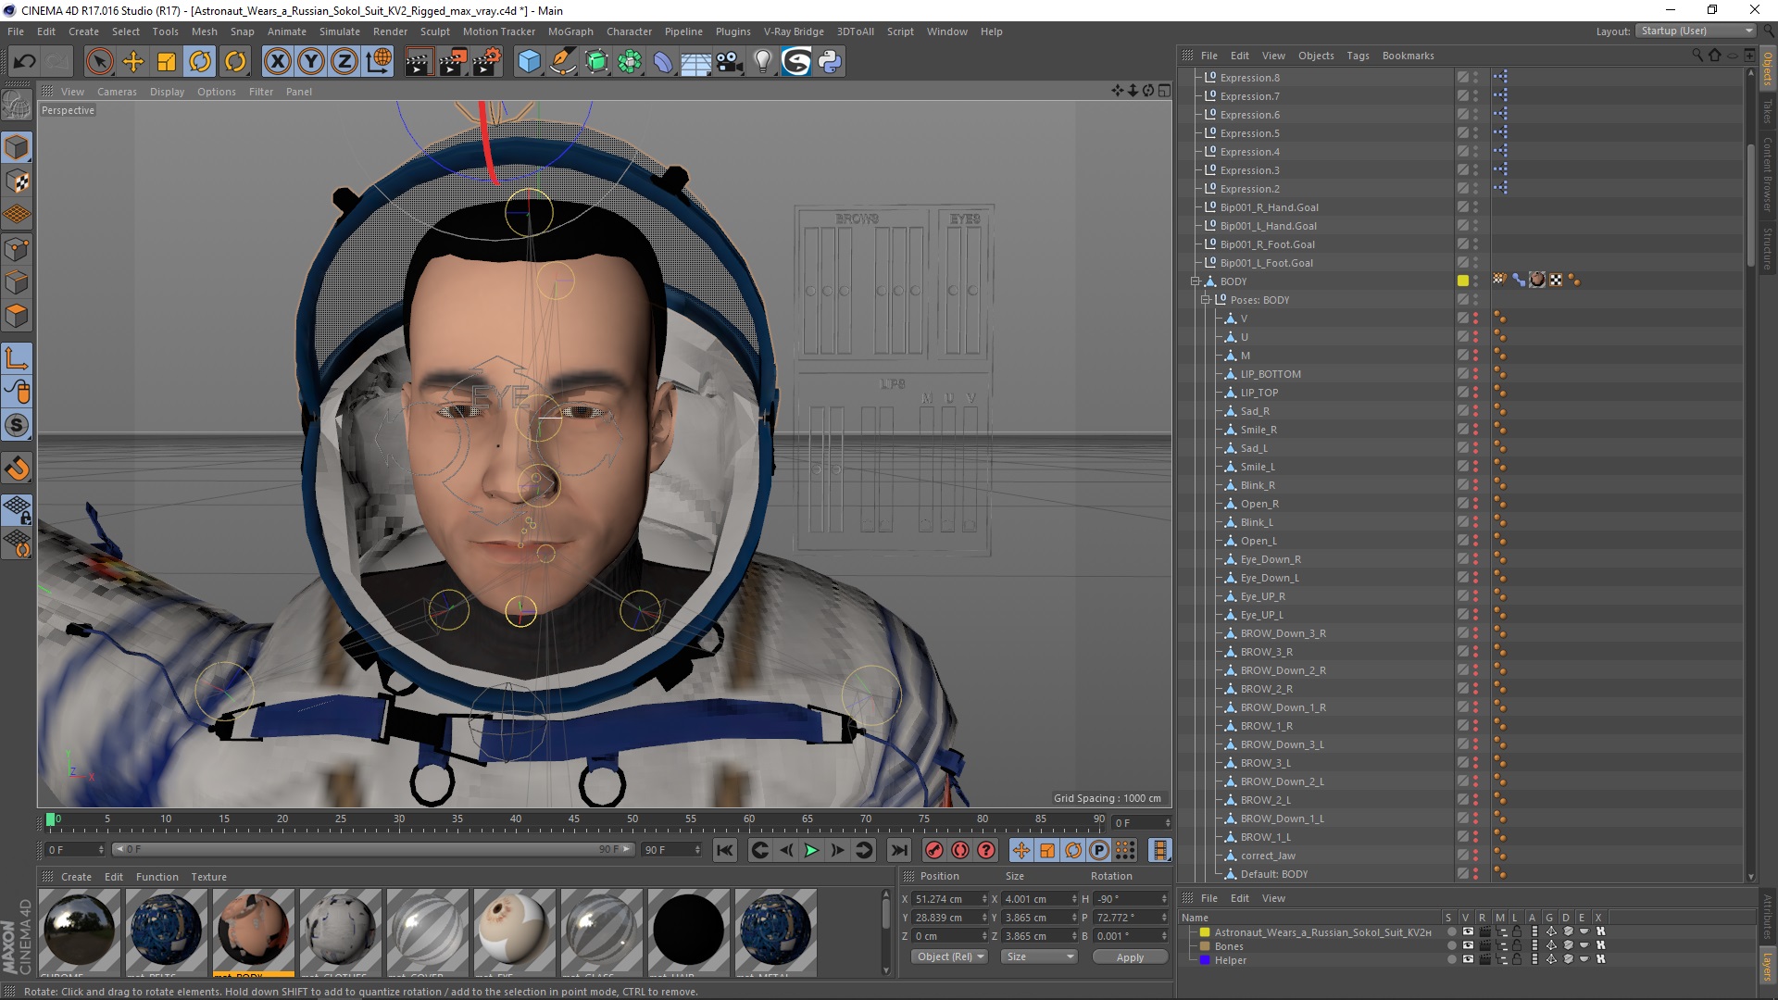Enable the Snap S icon
The width and height of the screenshot is (1778, 1000).
[17, 426]
